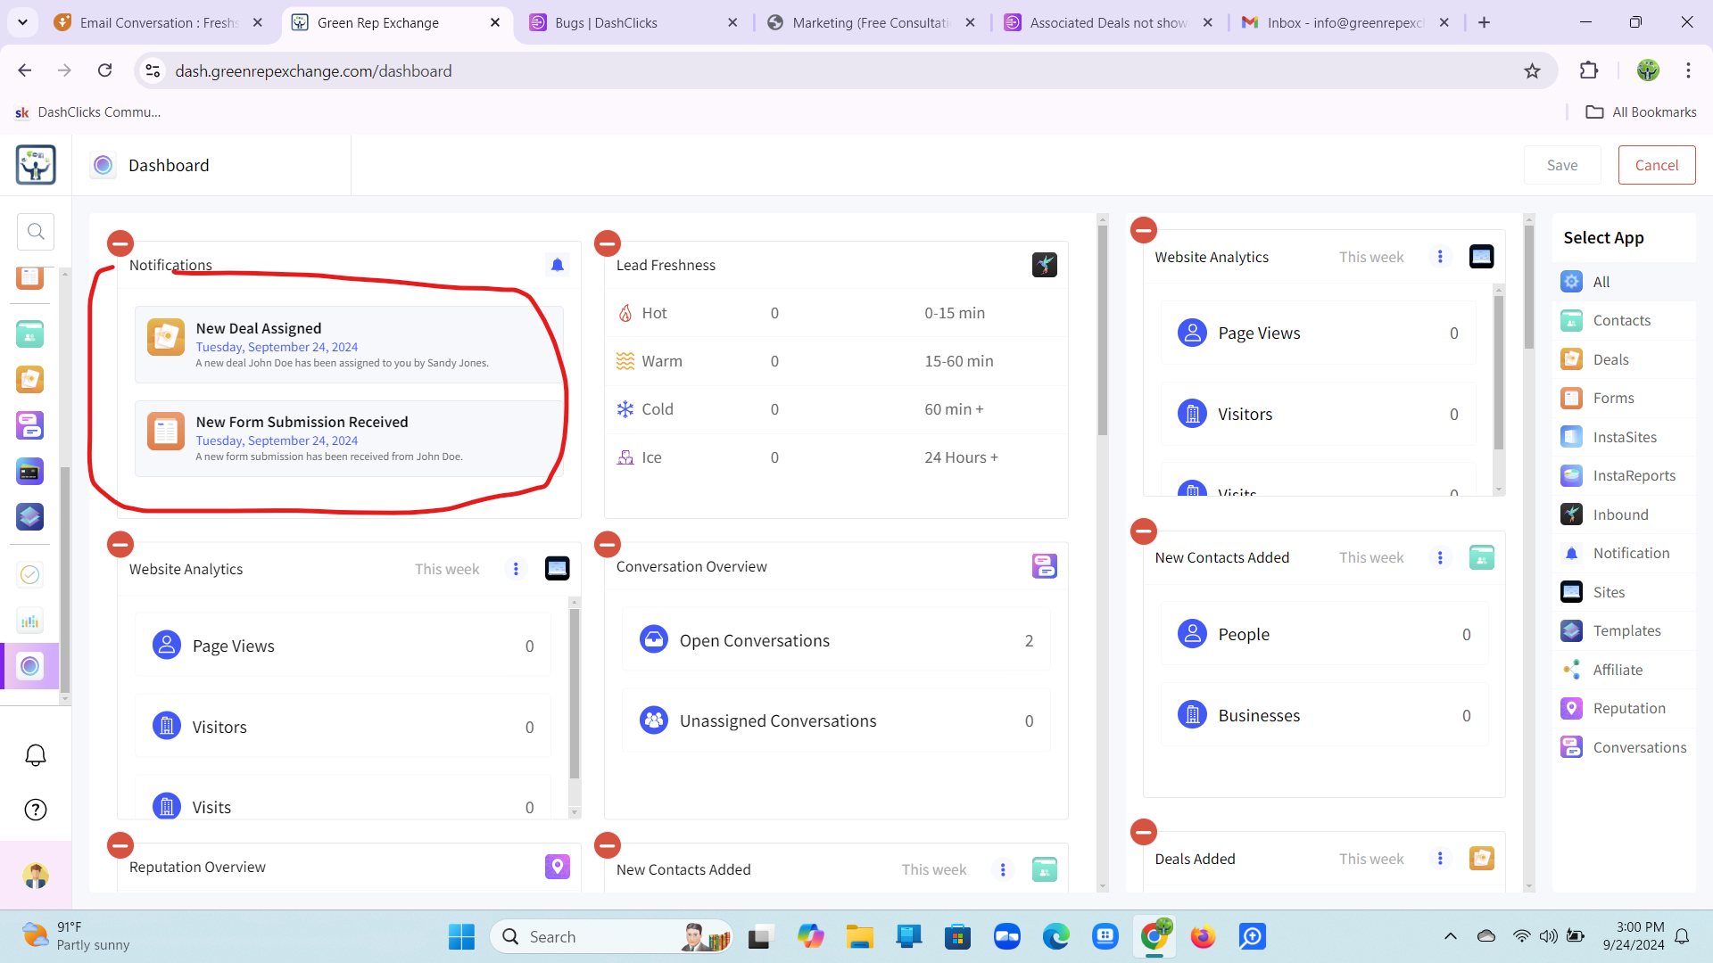Remove the Reputation Overview widget
The width and height of the screenshot is (1713, 963).
pyautogui.click(x=120, y=844)
